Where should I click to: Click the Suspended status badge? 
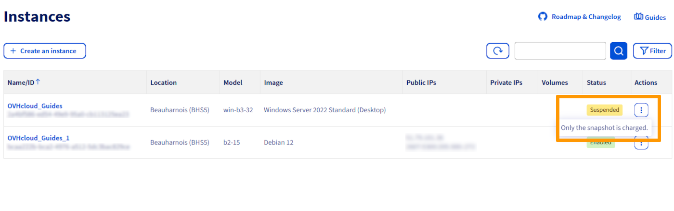604,110
